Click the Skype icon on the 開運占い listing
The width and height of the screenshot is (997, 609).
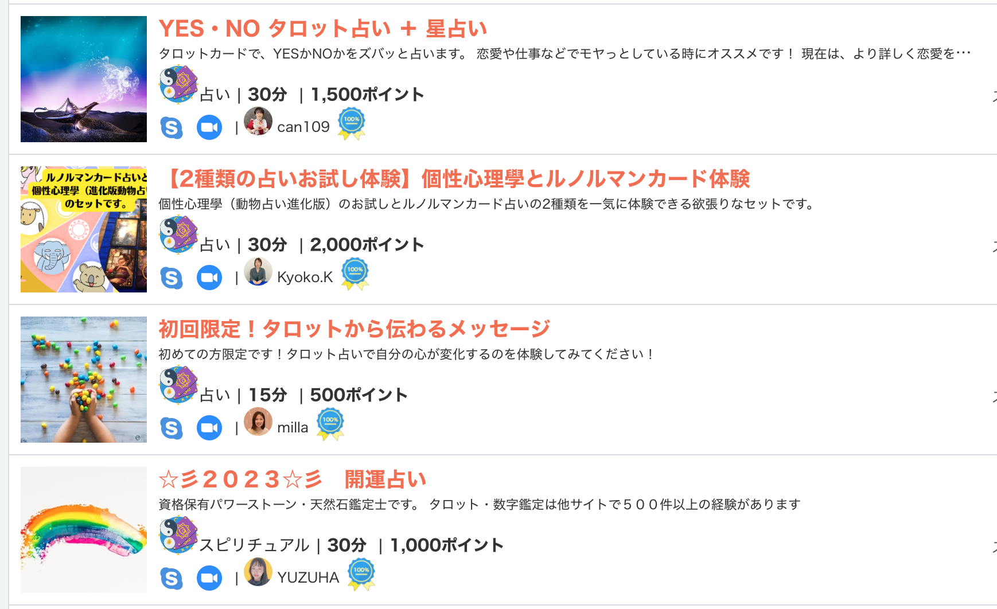[172, 577]
